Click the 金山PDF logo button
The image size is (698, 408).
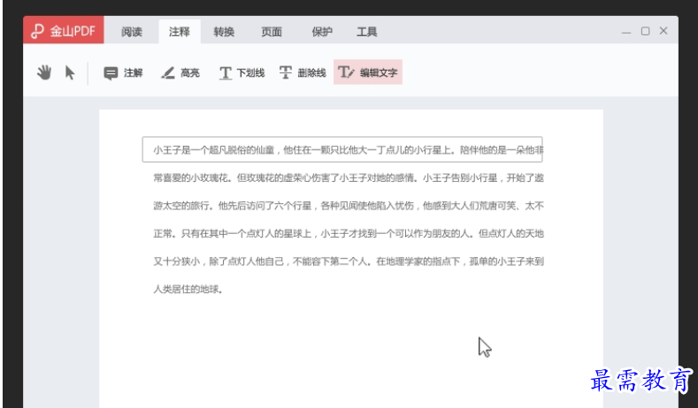(64, 30)
